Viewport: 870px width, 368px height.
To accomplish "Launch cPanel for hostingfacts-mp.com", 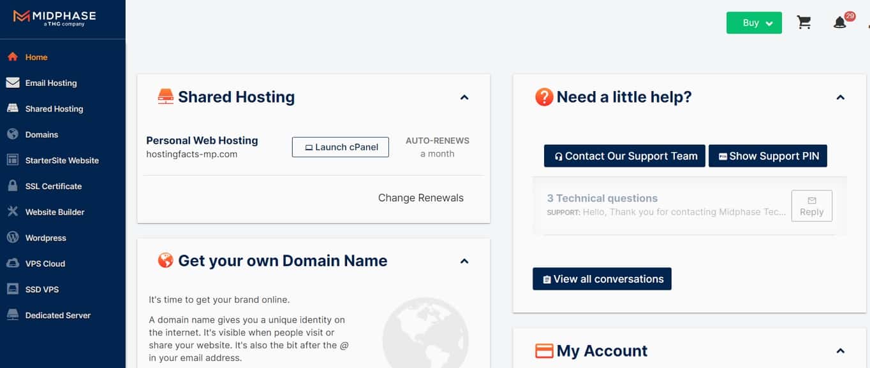I will click(341, 147).
